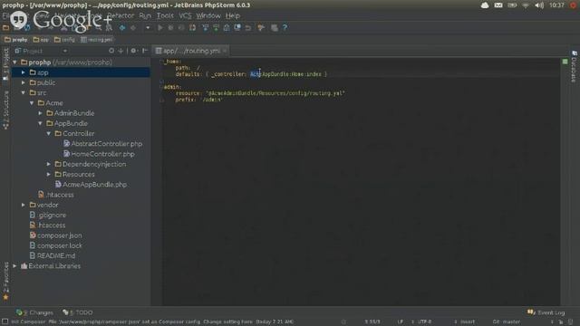Open the Run menu
The height and width of the screenshot is (326, 580).
[145, 15]
